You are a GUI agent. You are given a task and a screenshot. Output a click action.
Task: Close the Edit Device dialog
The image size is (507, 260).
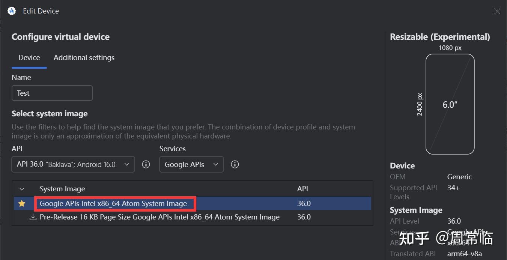tap(497, 11)
